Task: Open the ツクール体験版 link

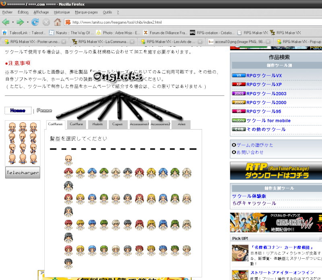Action: tap(249, 196)
